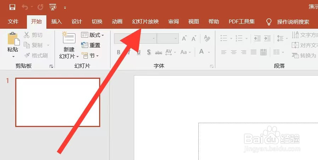Open the 版式 layout dropdown

point(92,35)
